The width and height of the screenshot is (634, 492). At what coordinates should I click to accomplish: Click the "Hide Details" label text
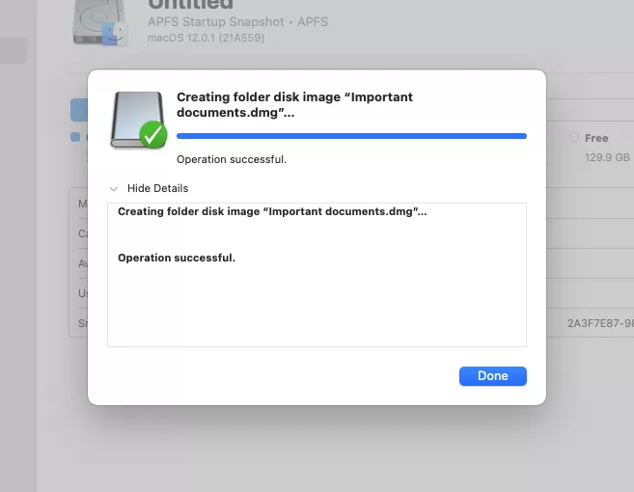tap(157, 188)
